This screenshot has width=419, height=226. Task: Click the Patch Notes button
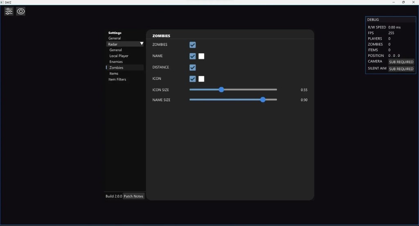point(133,196)
